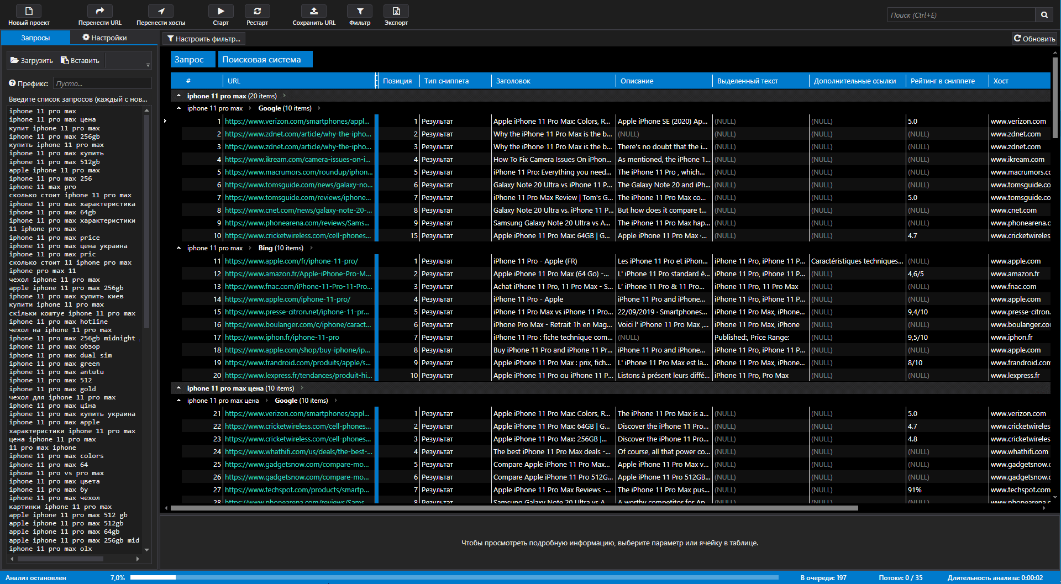Select the Запрос grouping chip
The width and height of the screenshot is (1061, 584).
193,59
